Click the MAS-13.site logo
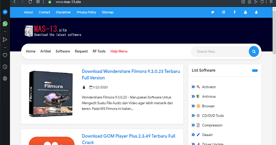The image size is (276, 145). (x=53, y=31)
